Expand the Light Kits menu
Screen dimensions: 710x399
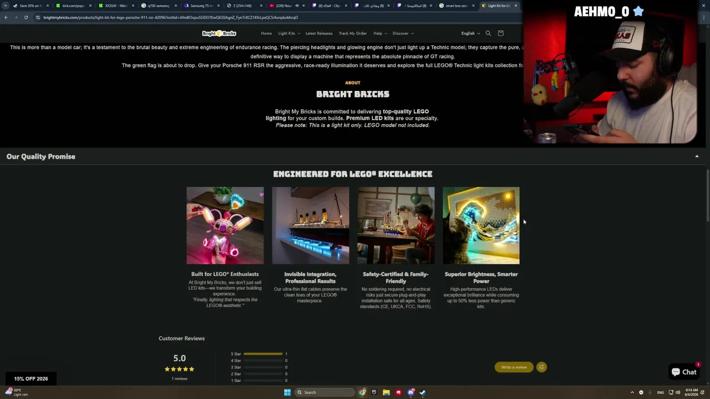[289, 33]
